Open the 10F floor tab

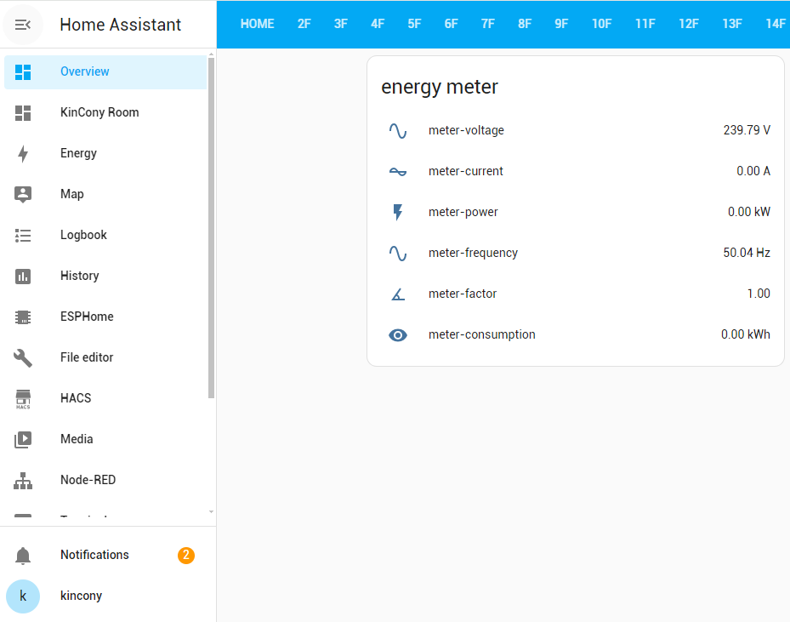point(601,24)
